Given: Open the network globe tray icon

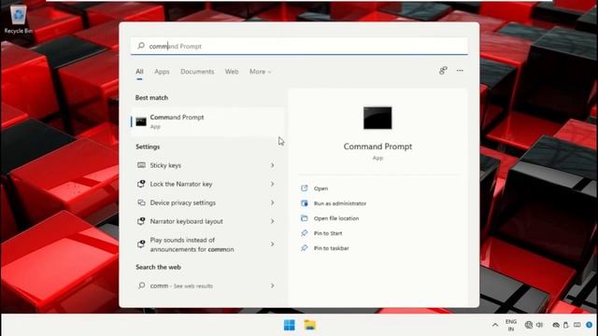Looking at the screenshot, I should [529, 325].
